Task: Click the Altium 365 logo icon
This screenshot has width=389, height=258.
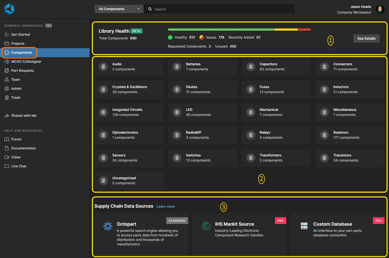Action: click(9, 9)
